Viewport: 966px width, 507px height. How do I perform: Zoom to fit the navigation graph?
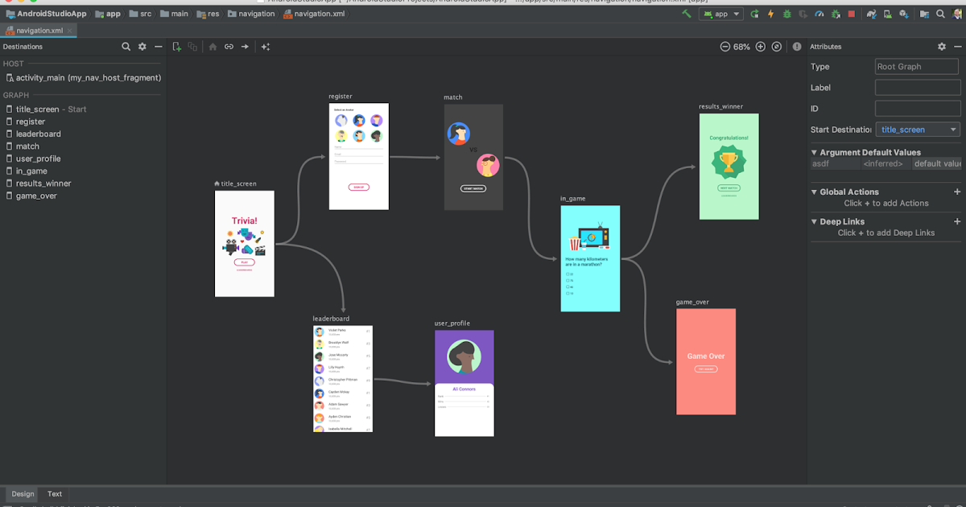[777, 47]
